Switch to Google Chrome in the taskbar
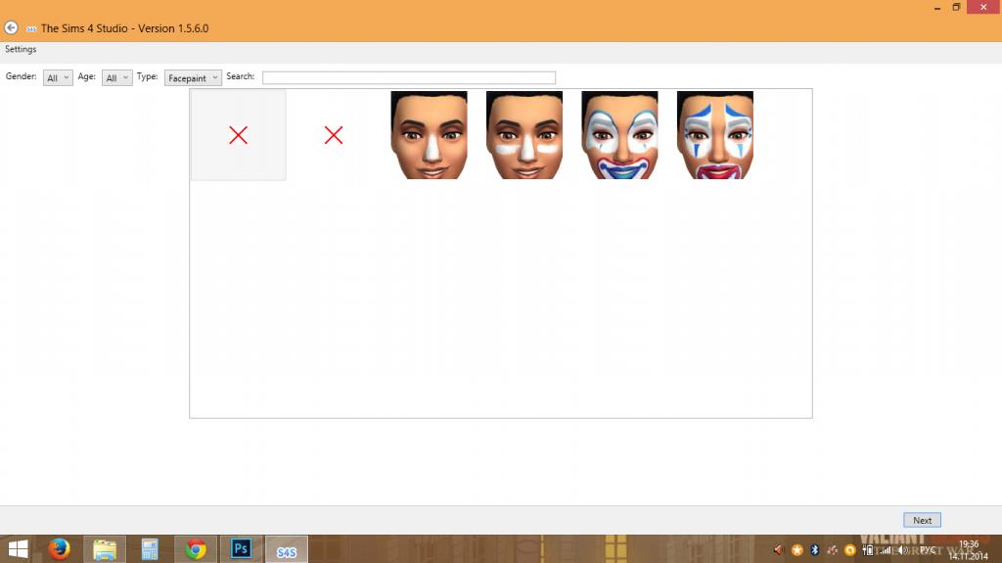Image resolution: width=1002 pixels, height=563 pixels. 196,549
